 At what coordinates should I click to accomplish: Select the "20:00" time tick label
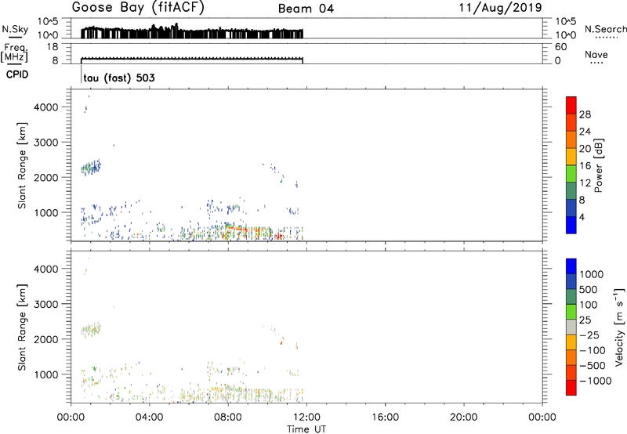463,418
